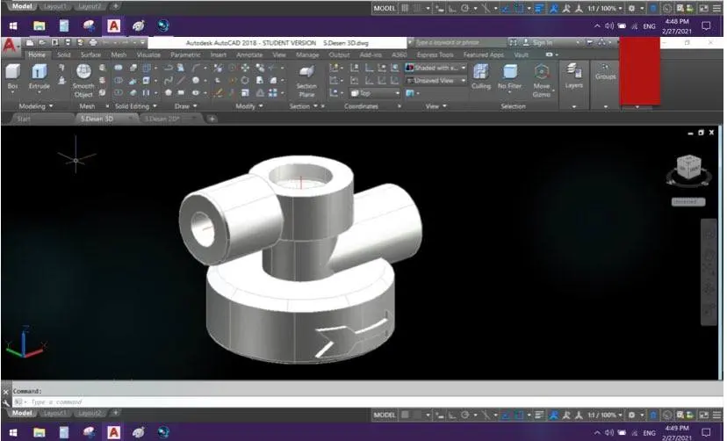Switch to the Surface ribbon tab
This screenshot has width=727, height=441.
90,54
